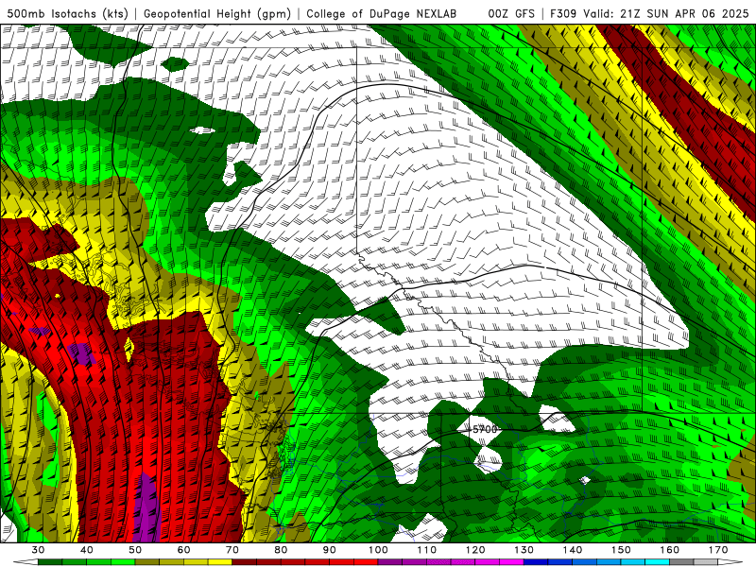This screenshot has height=567, width=756.
Task: Click the '80' legend number
Action: tap(281, 550)
